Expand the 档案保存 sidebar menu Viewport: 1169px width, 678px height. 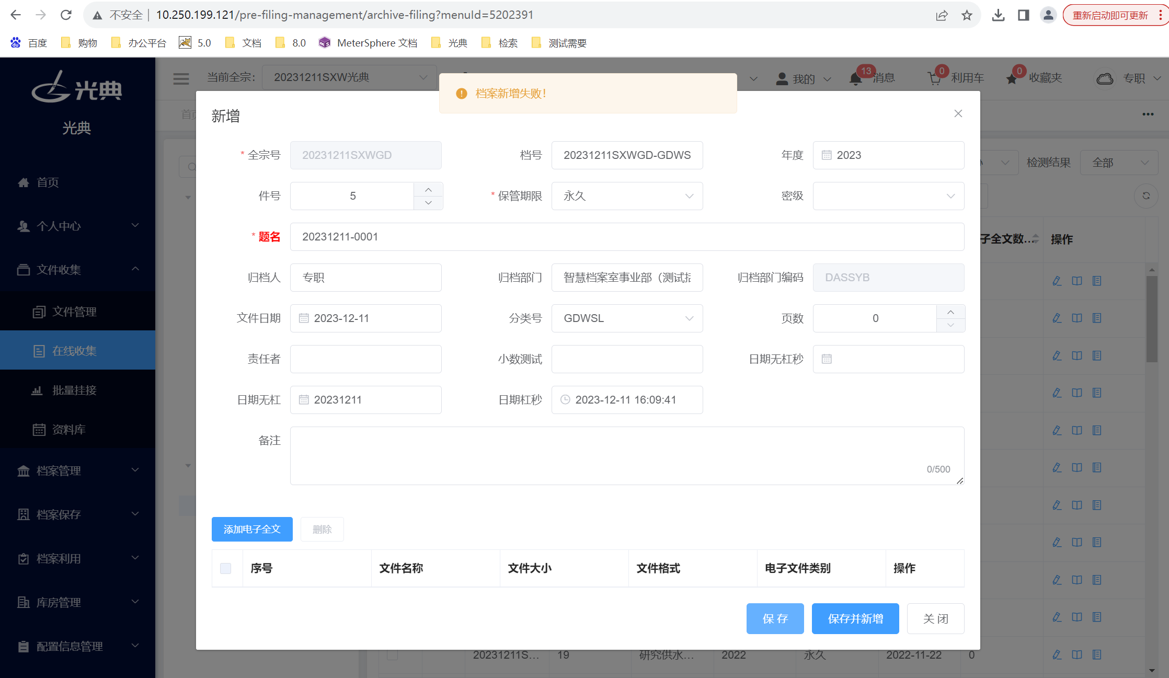(77, 514)
